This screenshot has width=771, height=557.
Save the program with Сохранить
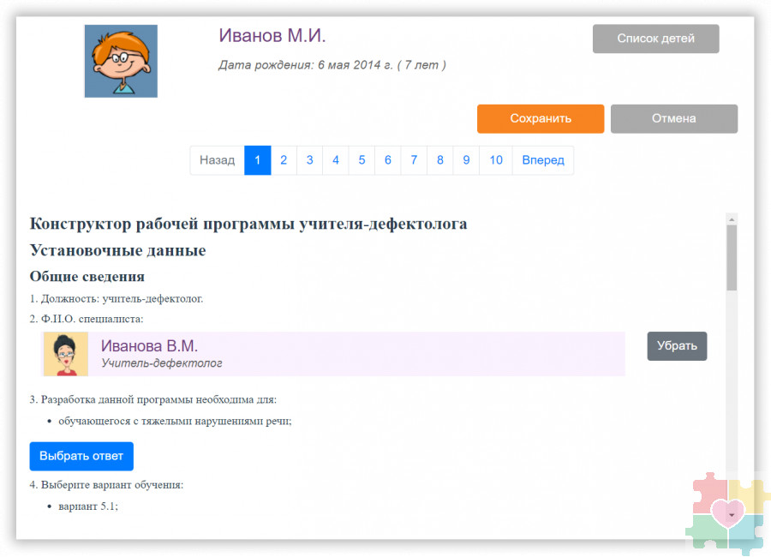click(541, 118)
